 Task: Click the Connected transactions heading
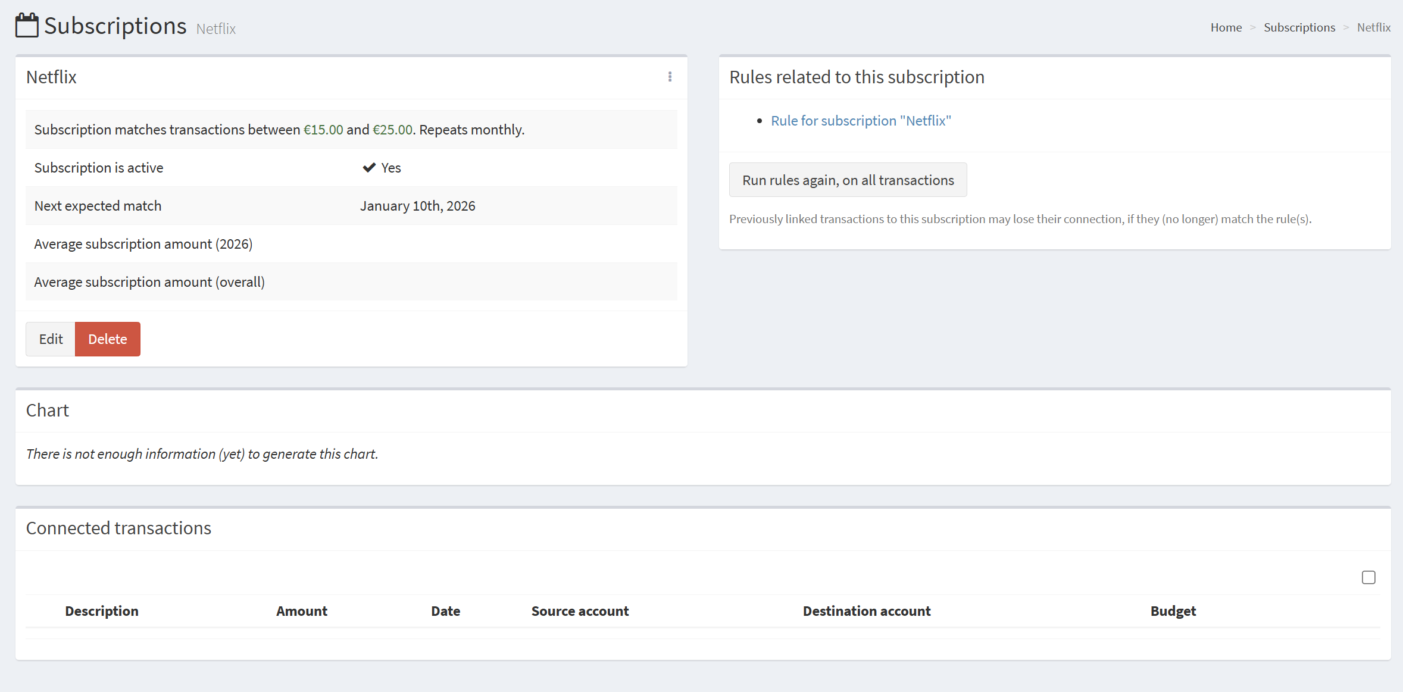point(118,528)
